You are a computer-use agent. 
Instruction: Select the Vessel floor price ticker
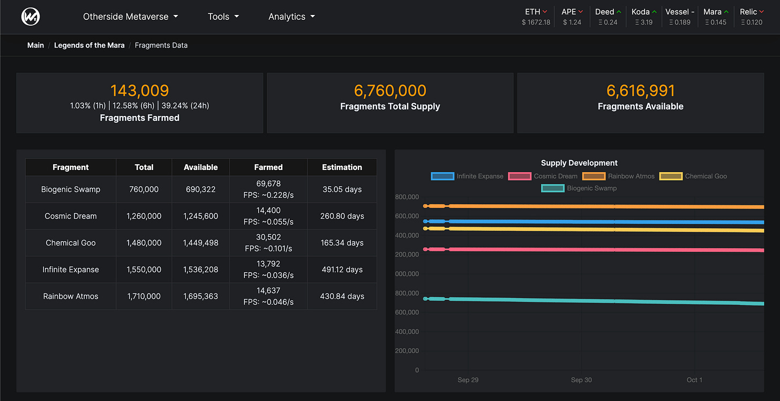click(x=680, y=17)
